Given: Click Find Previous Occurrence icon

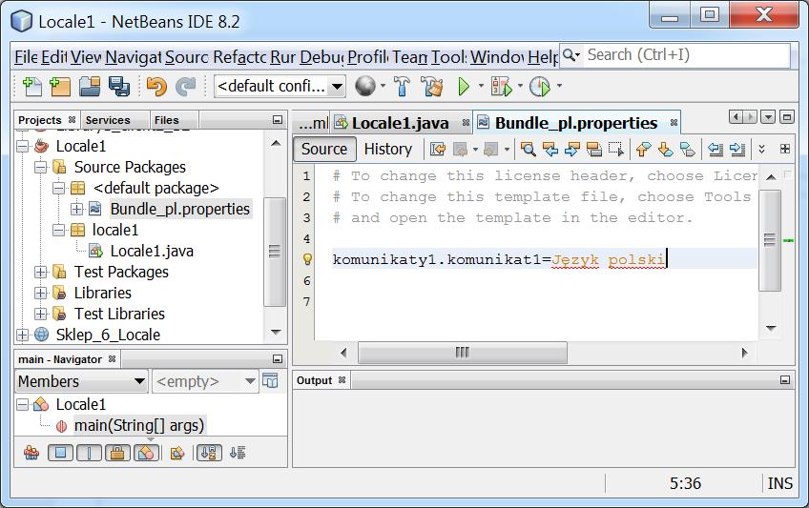Looking at the screenshot, I should pos(550,150).
